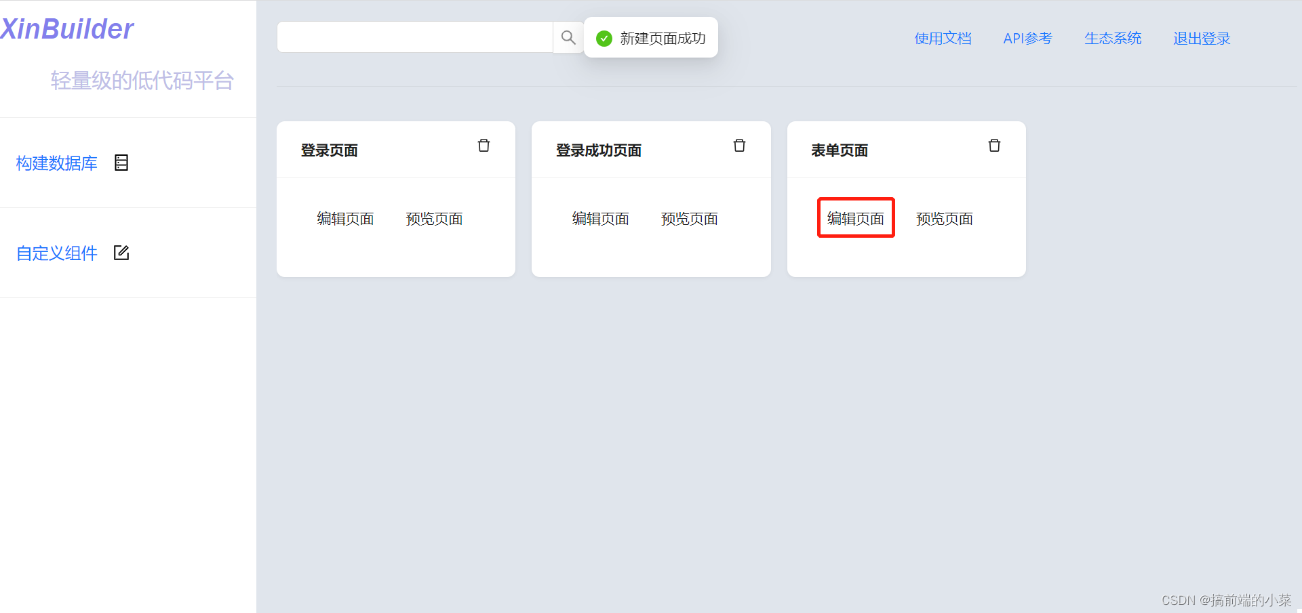Screen dimensions: 1302x613
Task: Open the 使用文档 link
Action: tap(943, 39)
